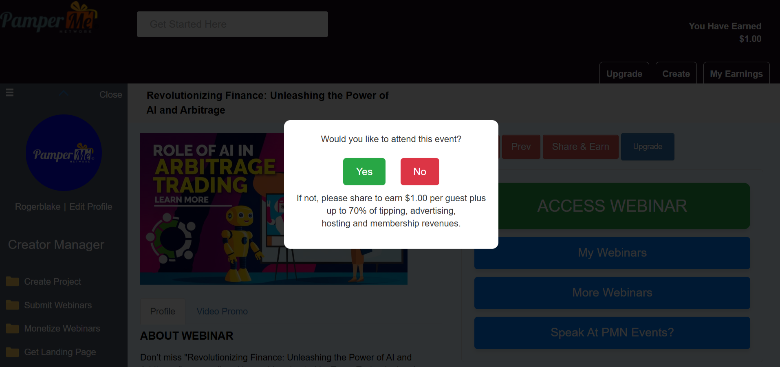Click the Get Started Here field

232,24
